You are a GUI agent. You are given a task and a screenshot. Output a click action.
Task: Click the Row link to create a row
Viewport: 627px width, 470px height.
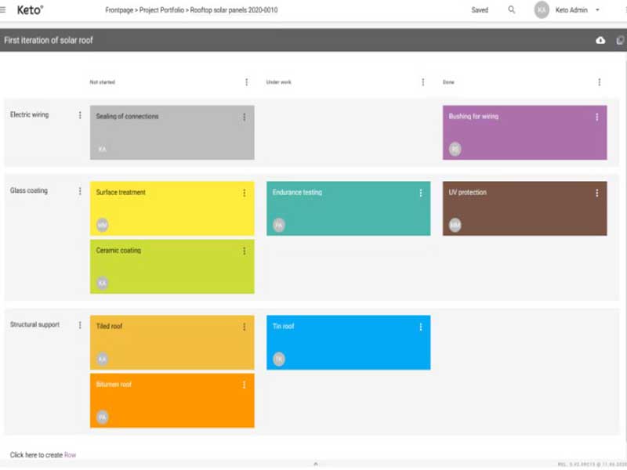[70, 455]
